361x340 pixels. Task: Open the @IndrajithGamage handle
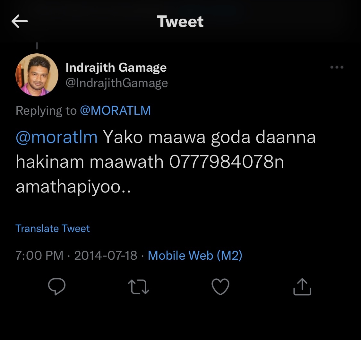[x=117, y=83]
